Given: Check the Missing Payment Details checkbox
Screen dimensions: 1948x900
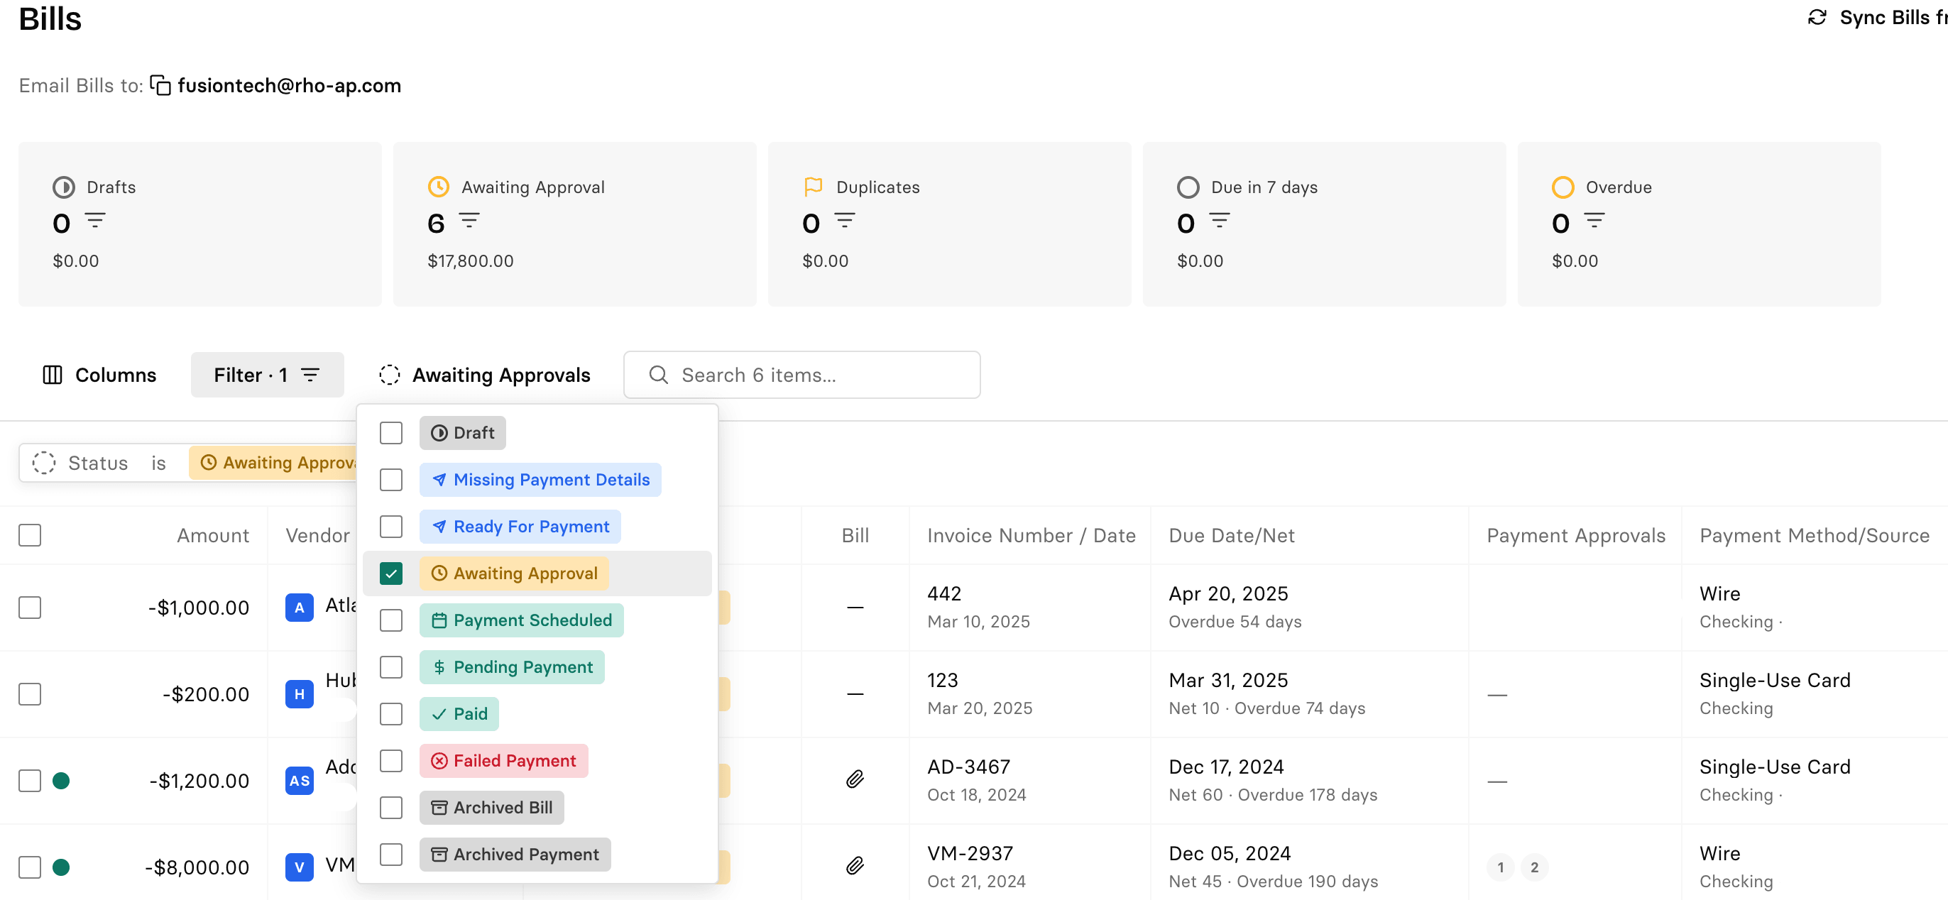Looking at the screenshot, I should click(391, 481).
